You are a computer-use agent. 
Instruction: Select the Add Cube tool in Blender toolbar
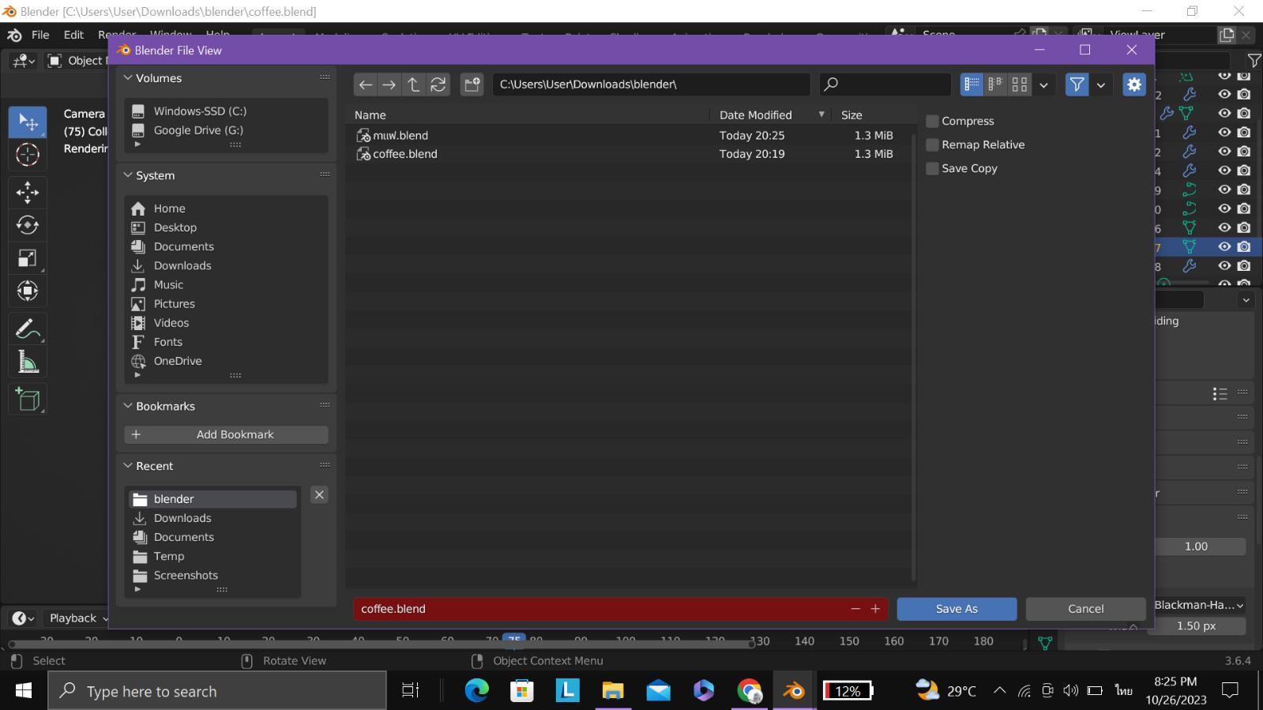28,399
